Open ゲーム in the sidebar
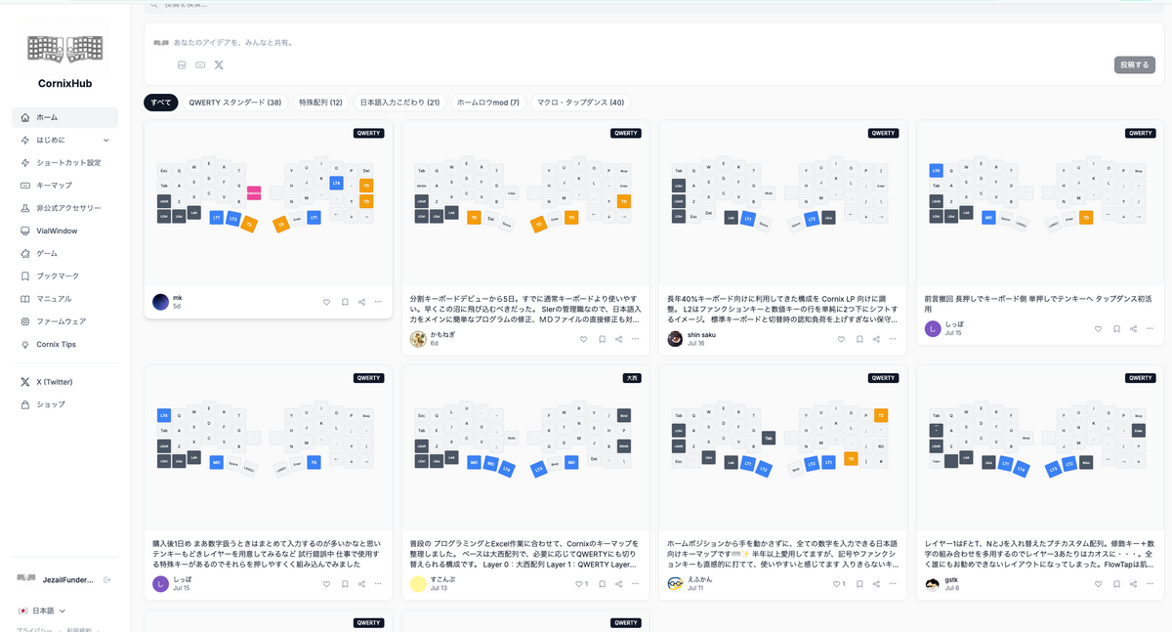This screenshot has width=1172, height=632. coord(65,253)
